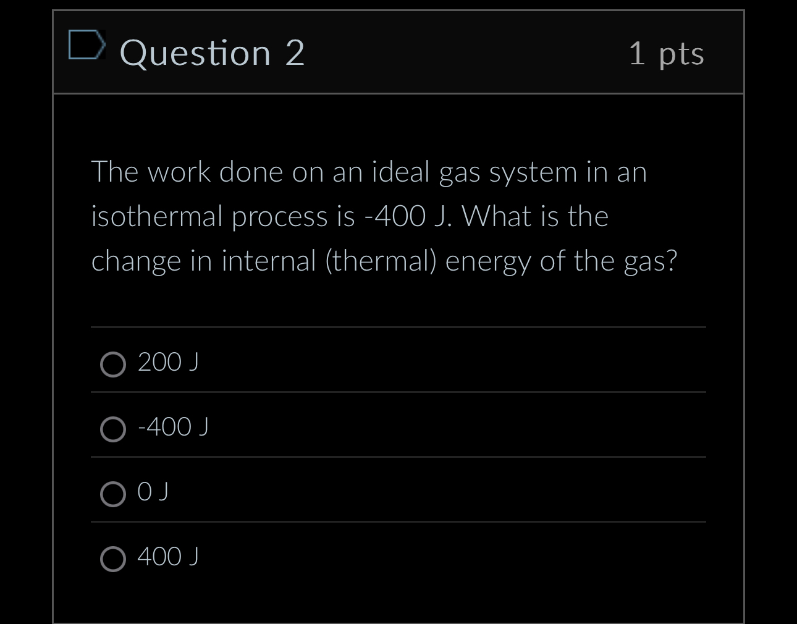Click the -400 J answer text

[174, 427]
